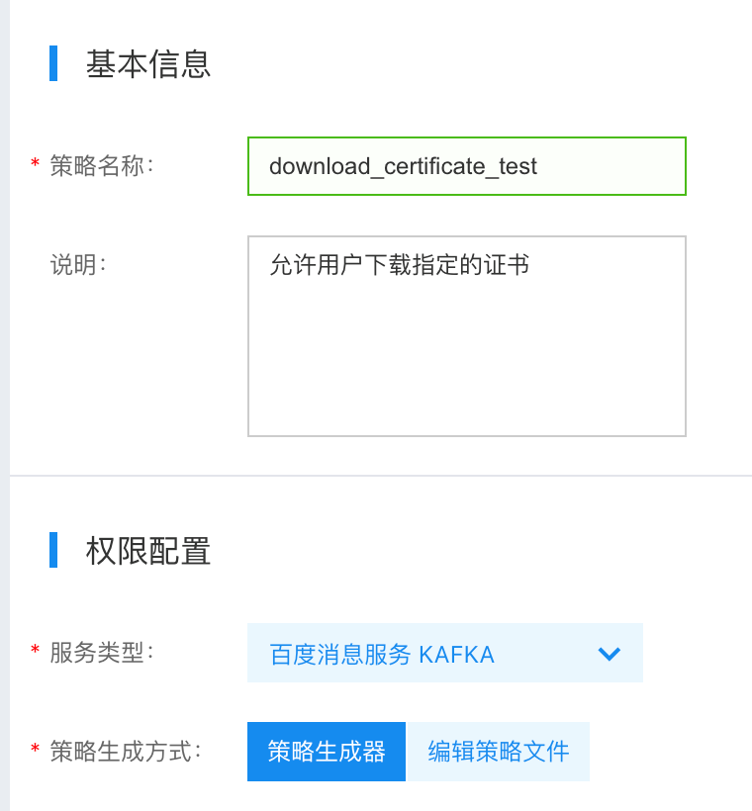Switch to 编辑策略文件 tab
Viewport: 752px width, 811px height.
(x=498, y=752)
